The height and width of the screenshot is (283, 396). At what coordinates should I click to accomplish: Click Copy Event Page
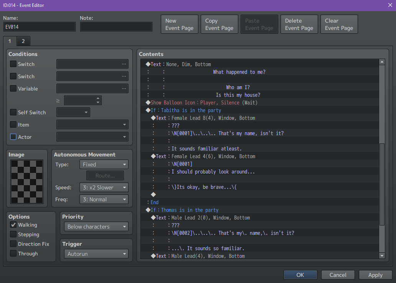tap(219, 24)
